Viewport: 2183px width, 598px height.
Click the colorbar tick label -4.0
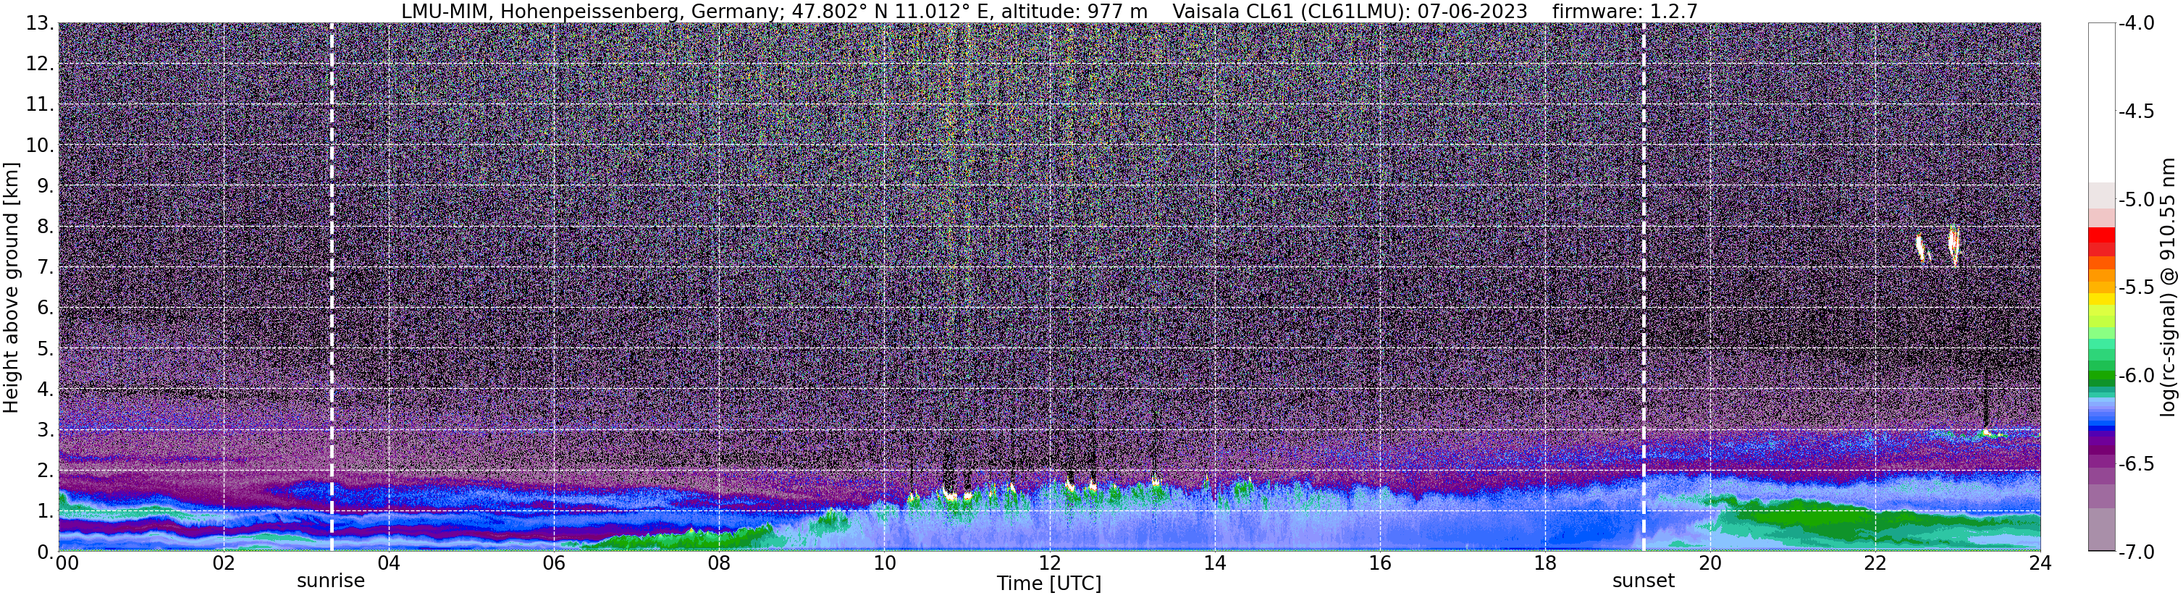pos(2137,24)
